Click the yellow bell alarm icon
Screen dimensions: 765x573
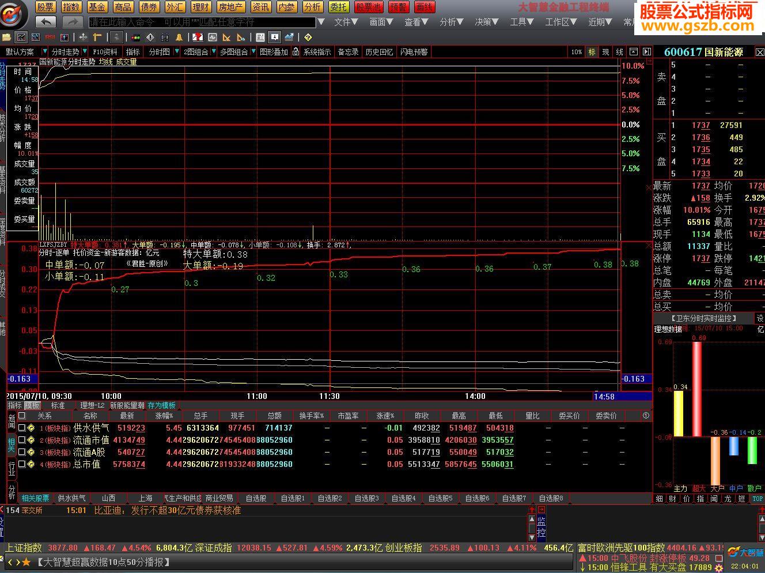coord(179,37)
